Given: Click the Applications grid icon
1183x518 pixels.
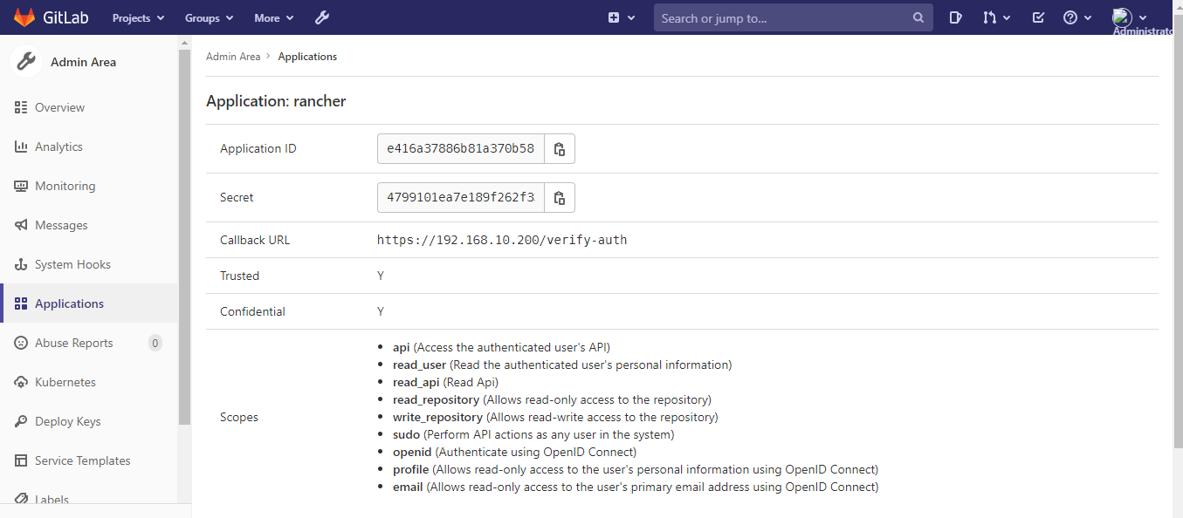Looking at the screenshot, I should click(21, 303).
